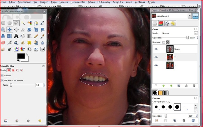Open the Colores menu

pos(63,2)
